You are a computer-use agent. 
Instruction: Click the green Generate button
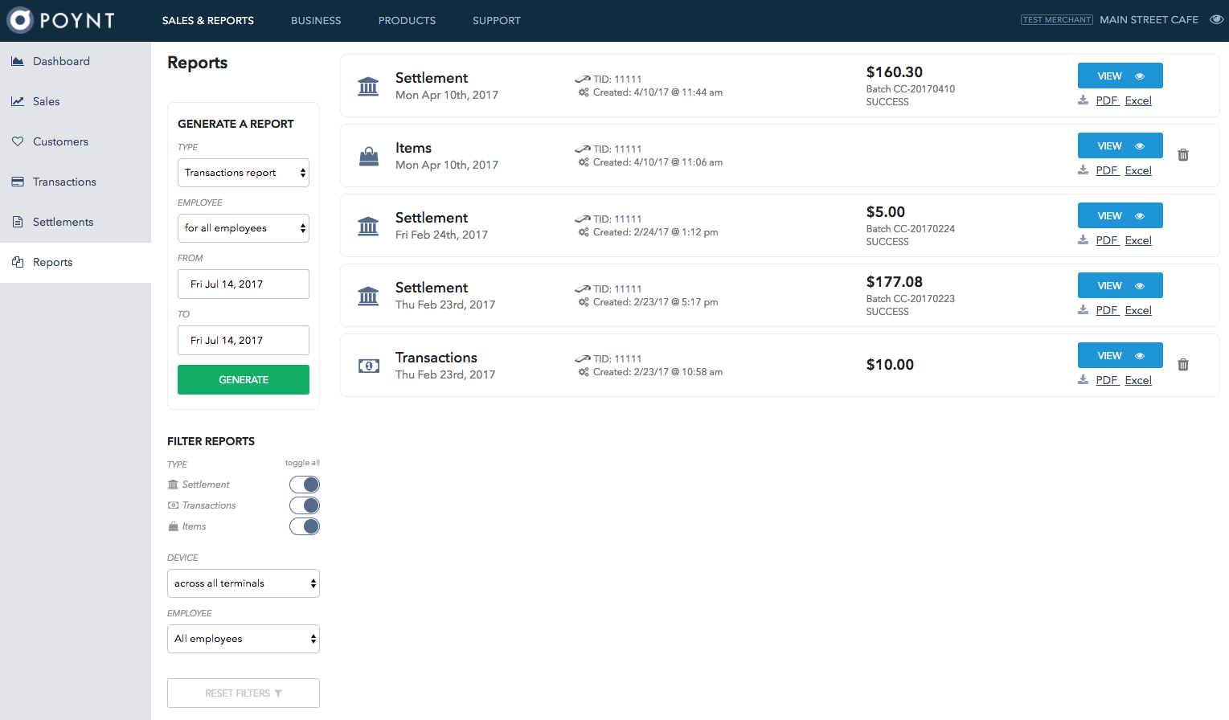click(244, 380)
